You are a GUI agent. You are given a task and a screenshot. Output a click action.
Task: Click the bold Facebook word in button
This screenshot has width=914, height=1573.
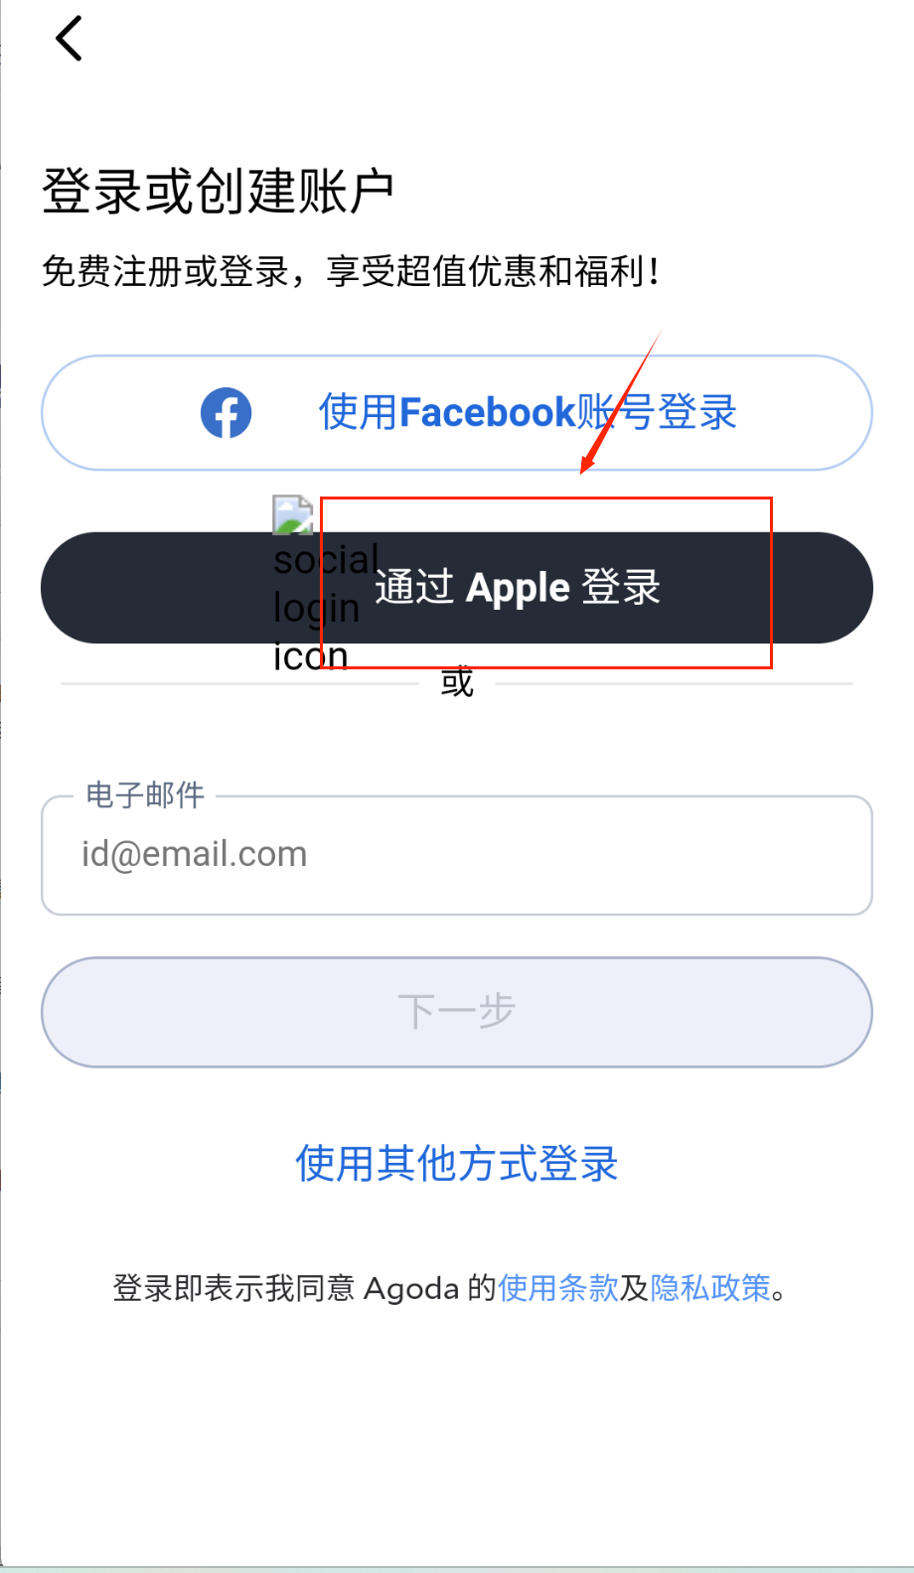[488, 412]
